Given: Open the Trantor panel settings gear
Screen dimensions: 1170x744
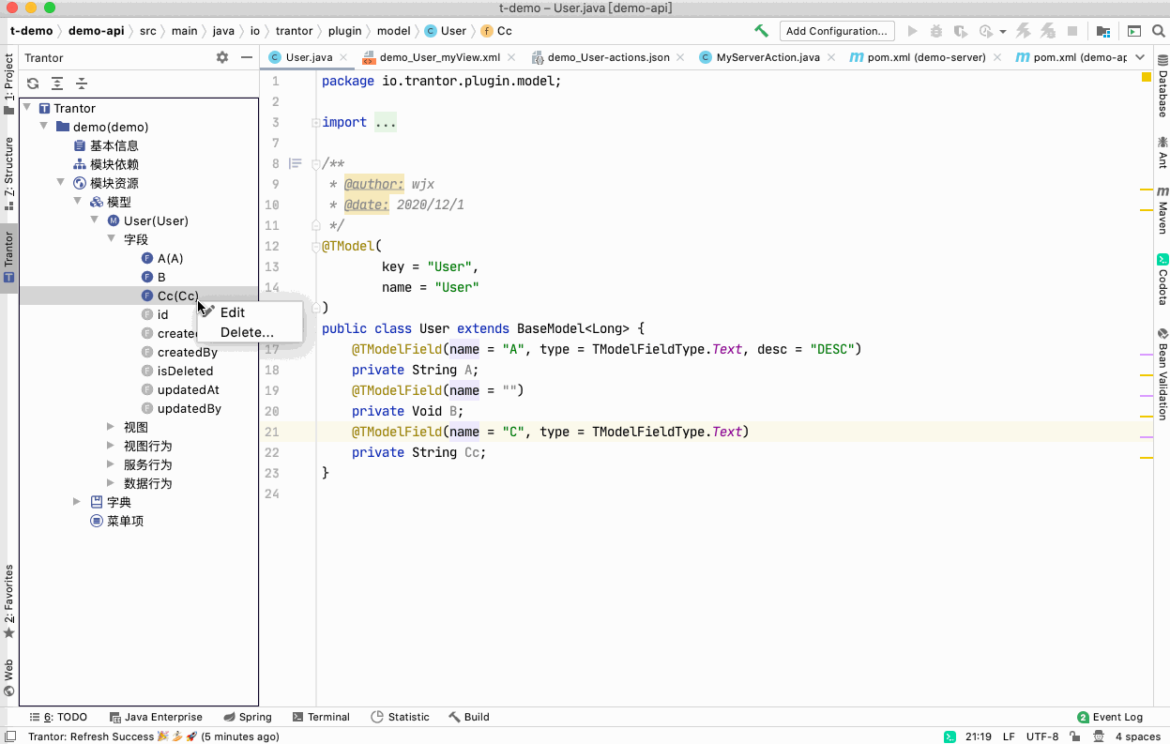Looking at the screenshot, I should [222, 57].
